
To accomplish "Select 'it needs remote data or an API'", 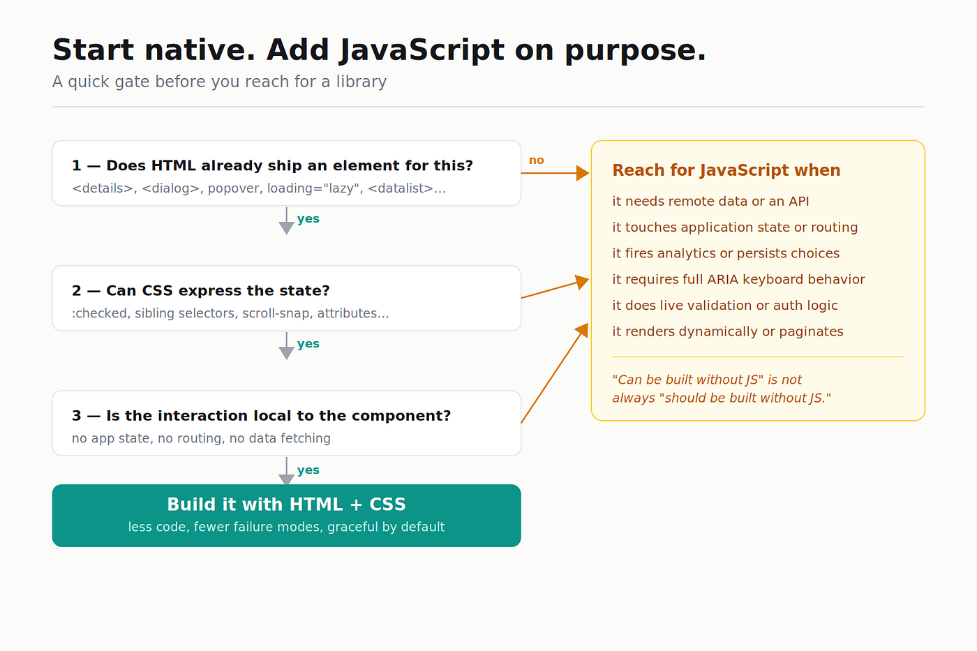I will tap(710, 201).
